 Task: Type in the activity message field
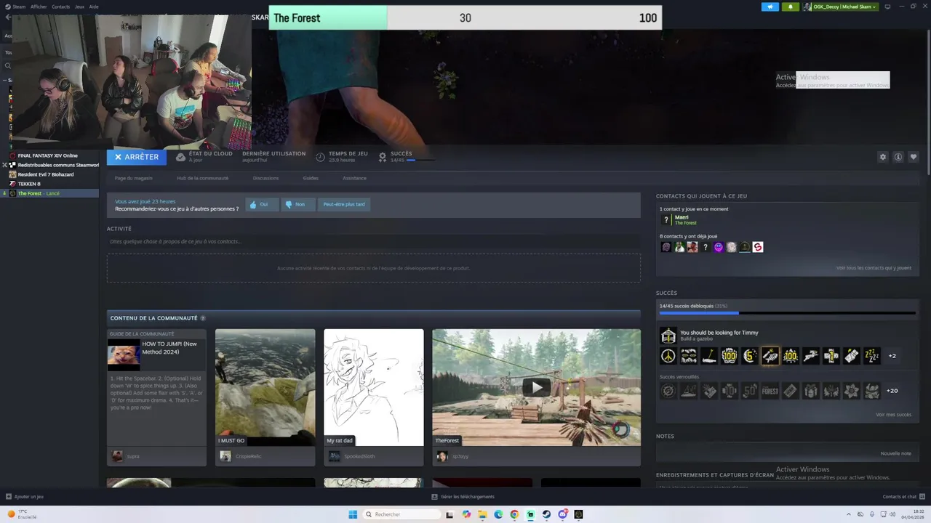click(x=374, y=241)
